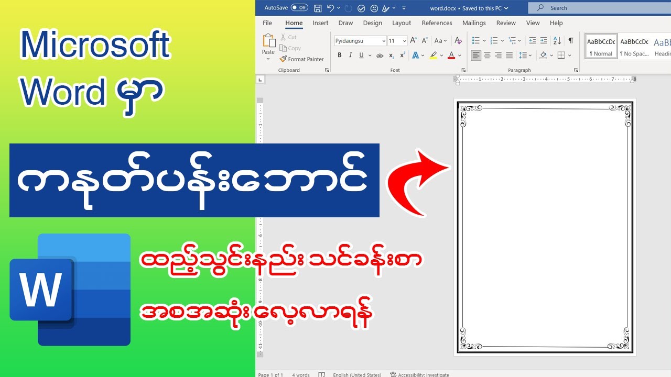671x377 pixels.
Task: Click the frowning face feedback icon
Action: coord(374,8)
